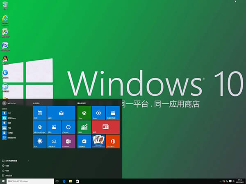Launch Microsoft Solitaire Collection tile
This screenshot has height=184, width=246.
point(98,141)
